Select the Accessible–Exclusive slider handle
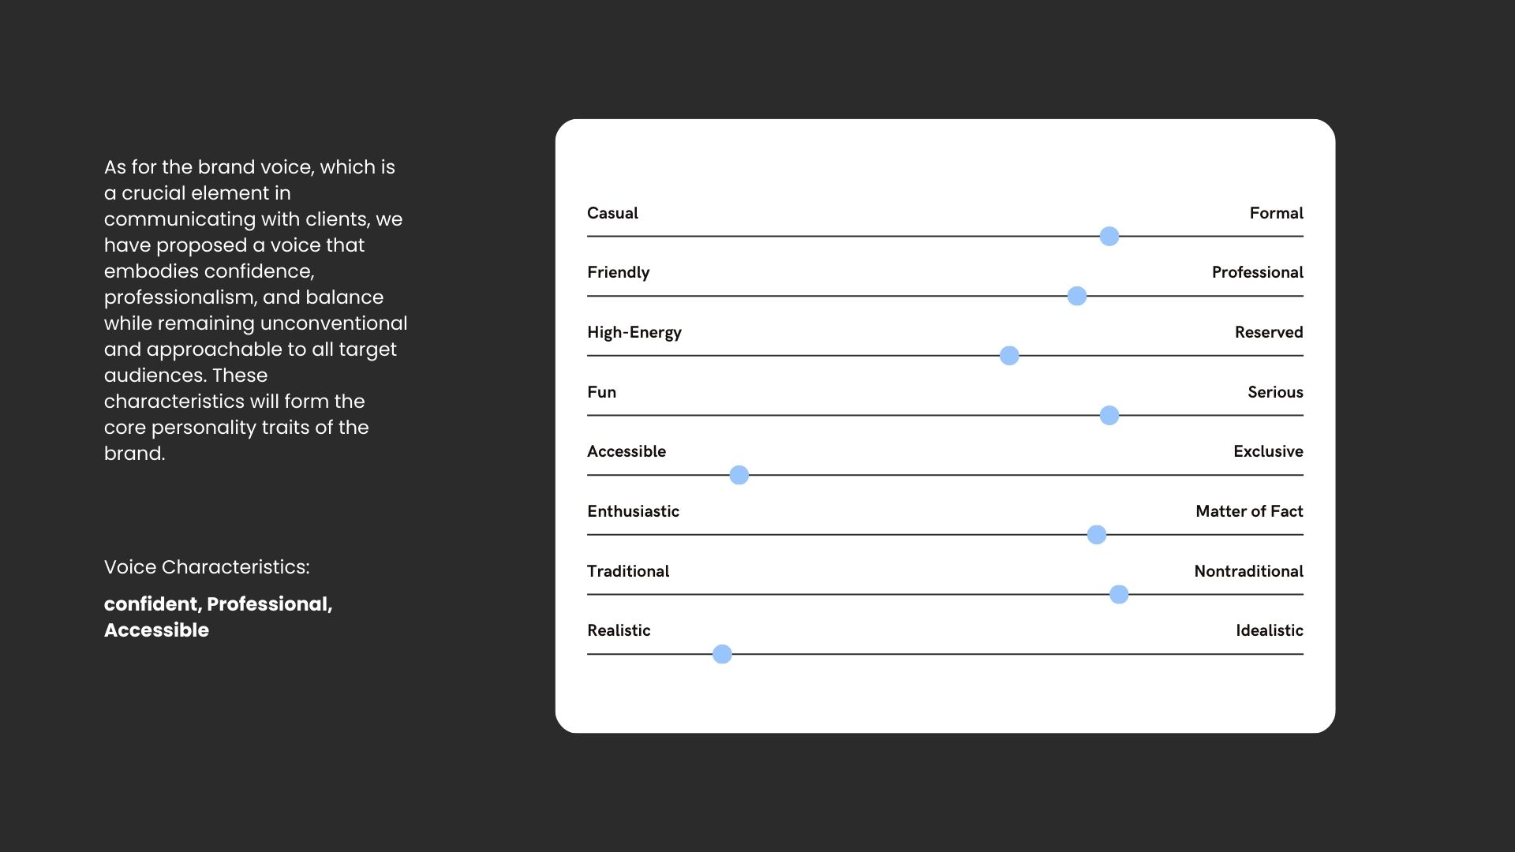The height and width of the screenshot is (852, 1515). pos(739,475)
